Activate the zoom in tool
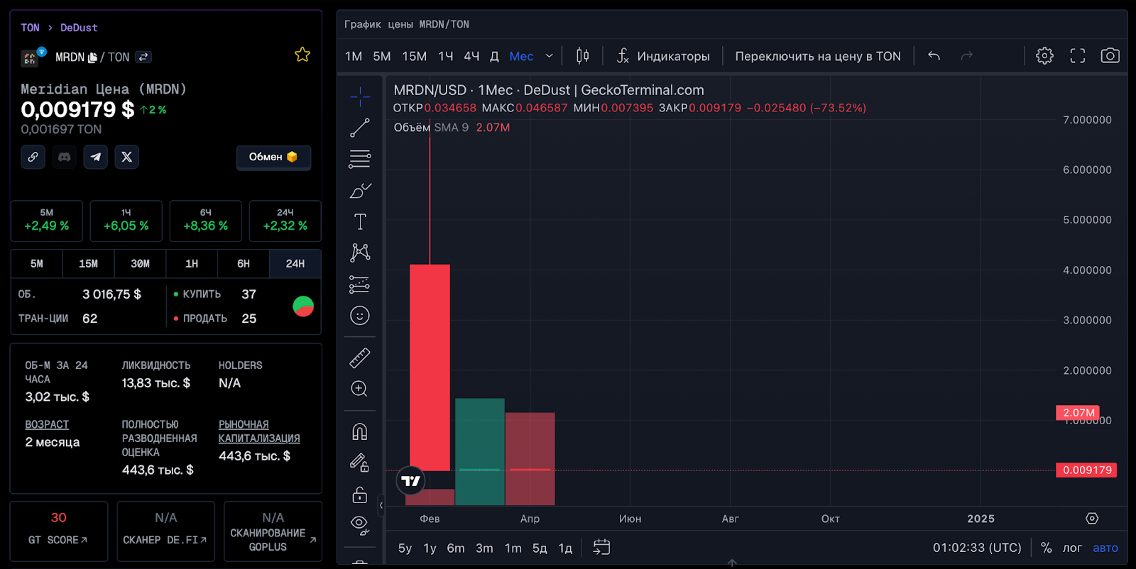 [360, 389]
